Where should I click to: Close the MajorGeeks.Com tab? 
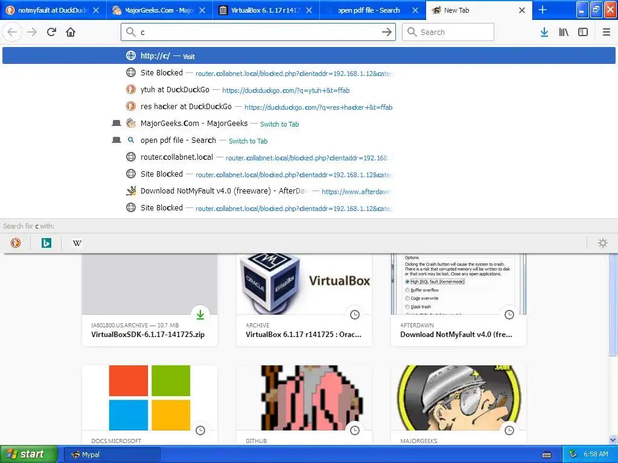coord(202,10)
